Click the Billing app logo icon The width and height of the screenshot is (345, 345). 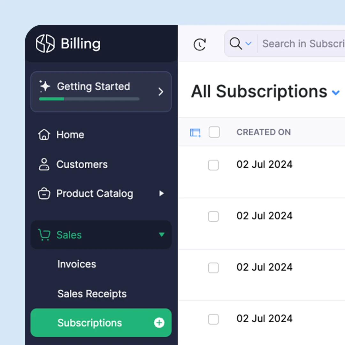[45, 44]
